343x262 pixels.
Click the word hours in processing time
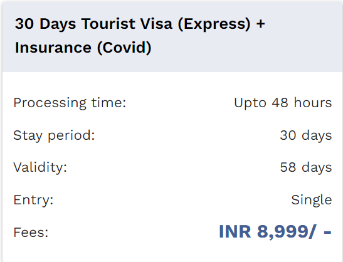(313, 102)
